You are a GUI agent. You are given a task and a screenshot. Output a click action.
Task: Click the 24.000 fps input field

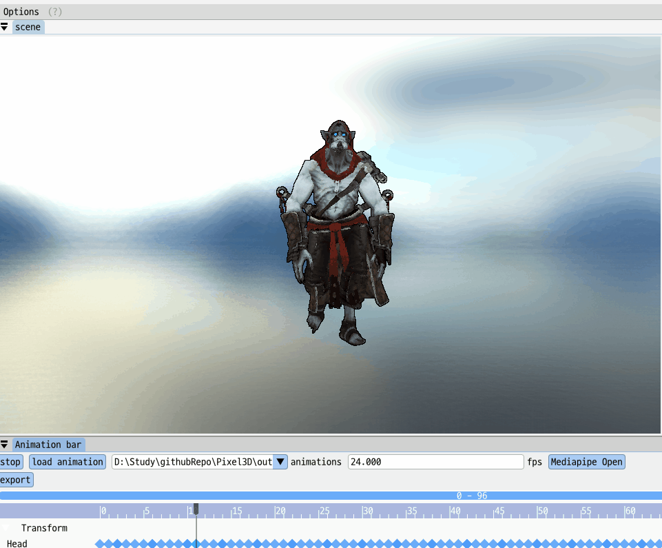point(435,462)
